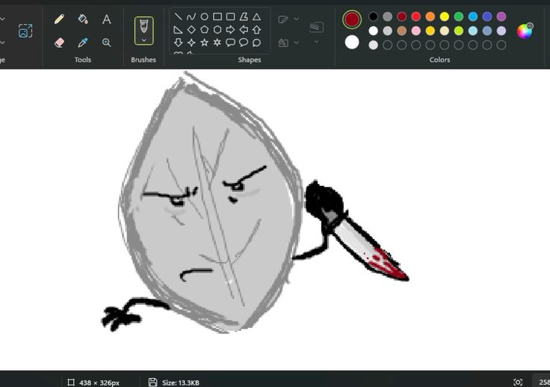Pick the indigo palette swatch
This screenshot has height=387, width=550.
(x=487, y=16)
